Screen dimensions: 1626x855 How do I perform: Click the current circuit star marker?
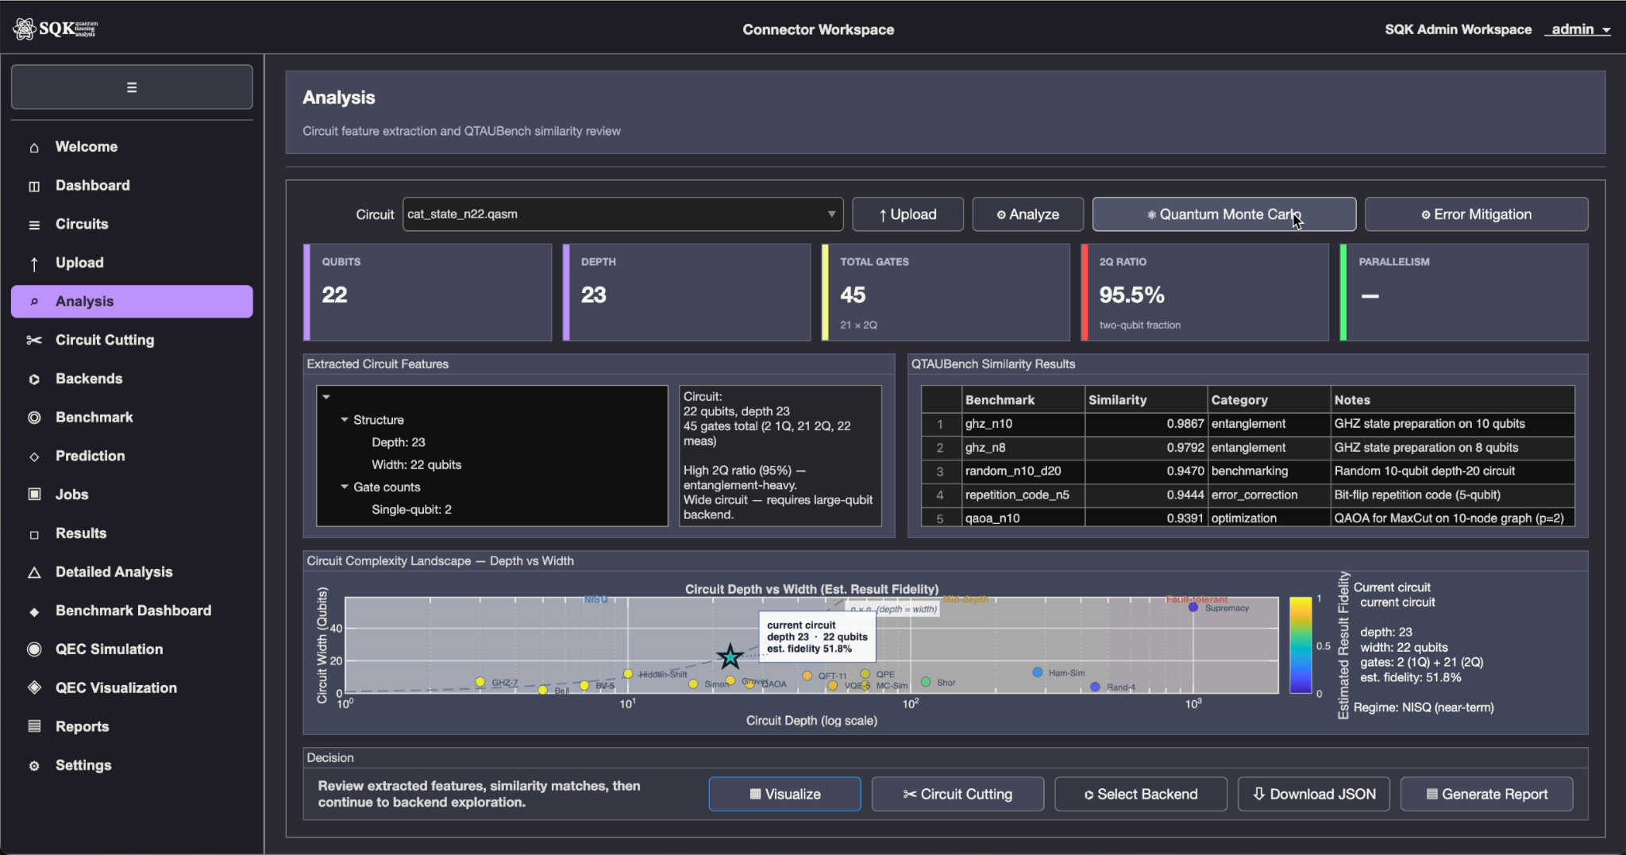(x=730, y=657)
